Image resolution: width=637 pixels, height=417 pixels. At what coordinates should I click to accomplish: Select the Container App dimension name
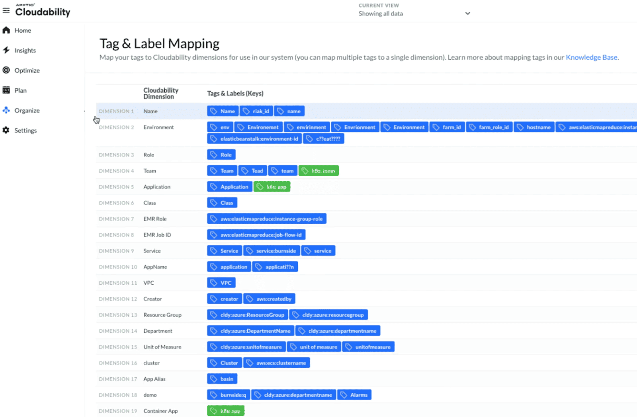pos(160,411)
